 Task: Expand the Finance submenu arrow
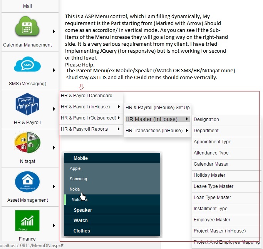[x=54, y=226]
